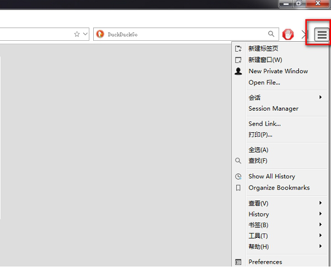The image size is (331, 277).
Task: Expand 帮助(H) submenu arrow
Action: point(321,246)
